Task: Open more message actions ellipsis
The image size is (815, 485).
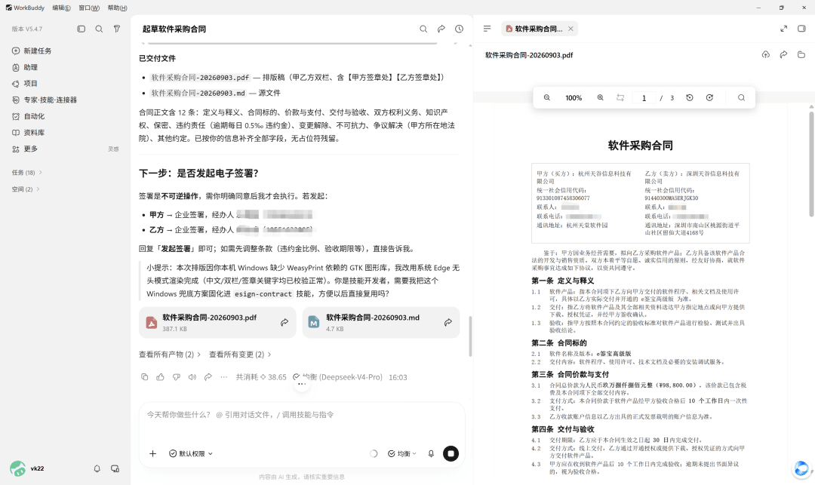Action: tap(224, 377)
